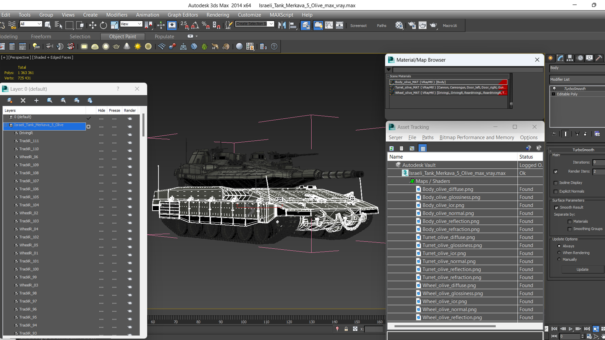Select When Rendering update option
605x340 pixels.
click(559, 252)
